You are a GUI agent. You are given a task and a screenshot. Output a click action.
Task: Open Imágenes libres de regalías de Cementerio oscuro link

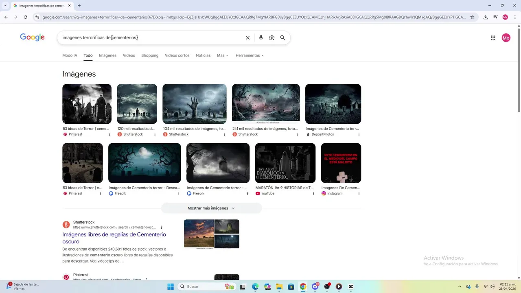[114, 238]
